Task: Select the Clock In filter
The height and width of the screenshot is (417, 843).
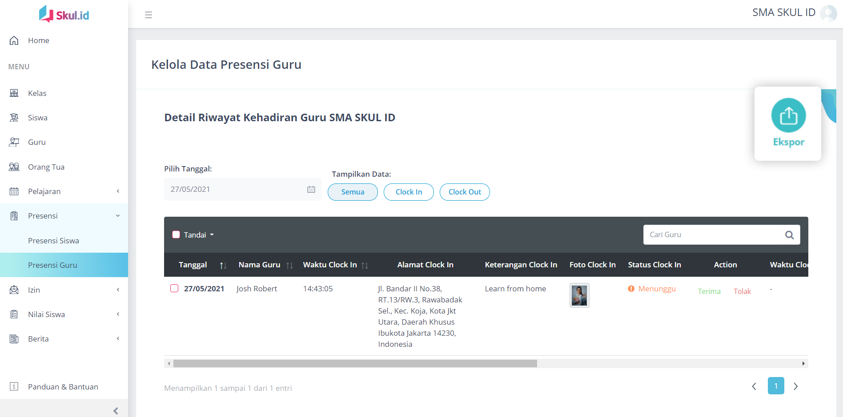Action: pyautogui.click(x=409, y=192)
